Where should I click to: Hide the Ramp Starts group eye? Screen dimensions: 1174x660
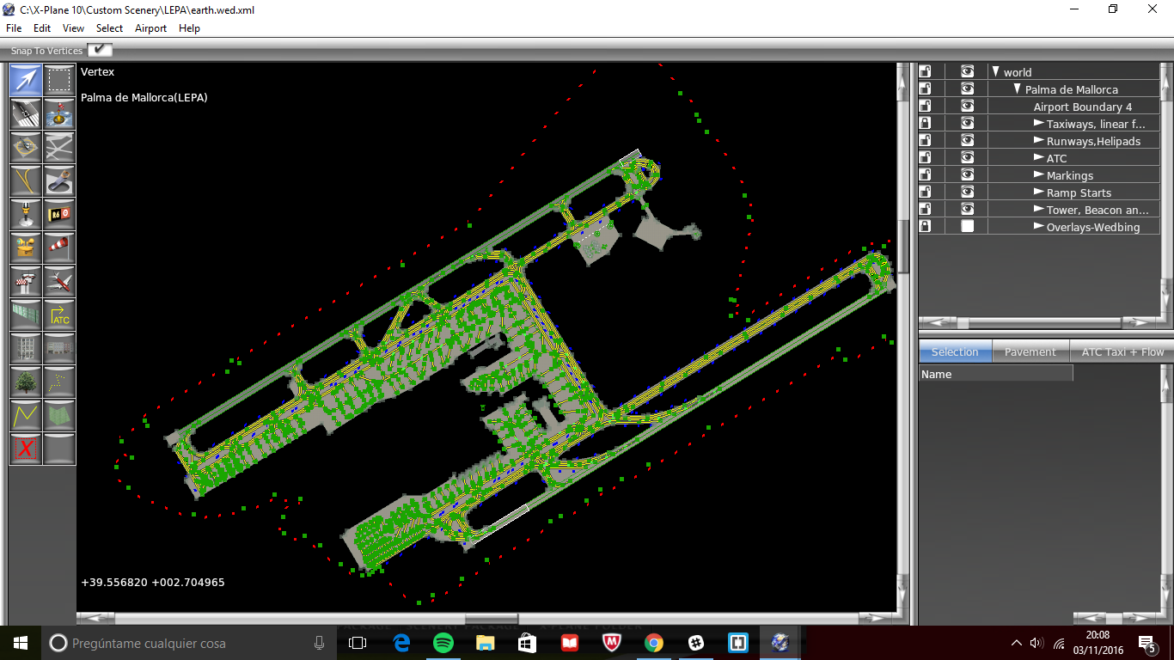(x=967, y=192)
